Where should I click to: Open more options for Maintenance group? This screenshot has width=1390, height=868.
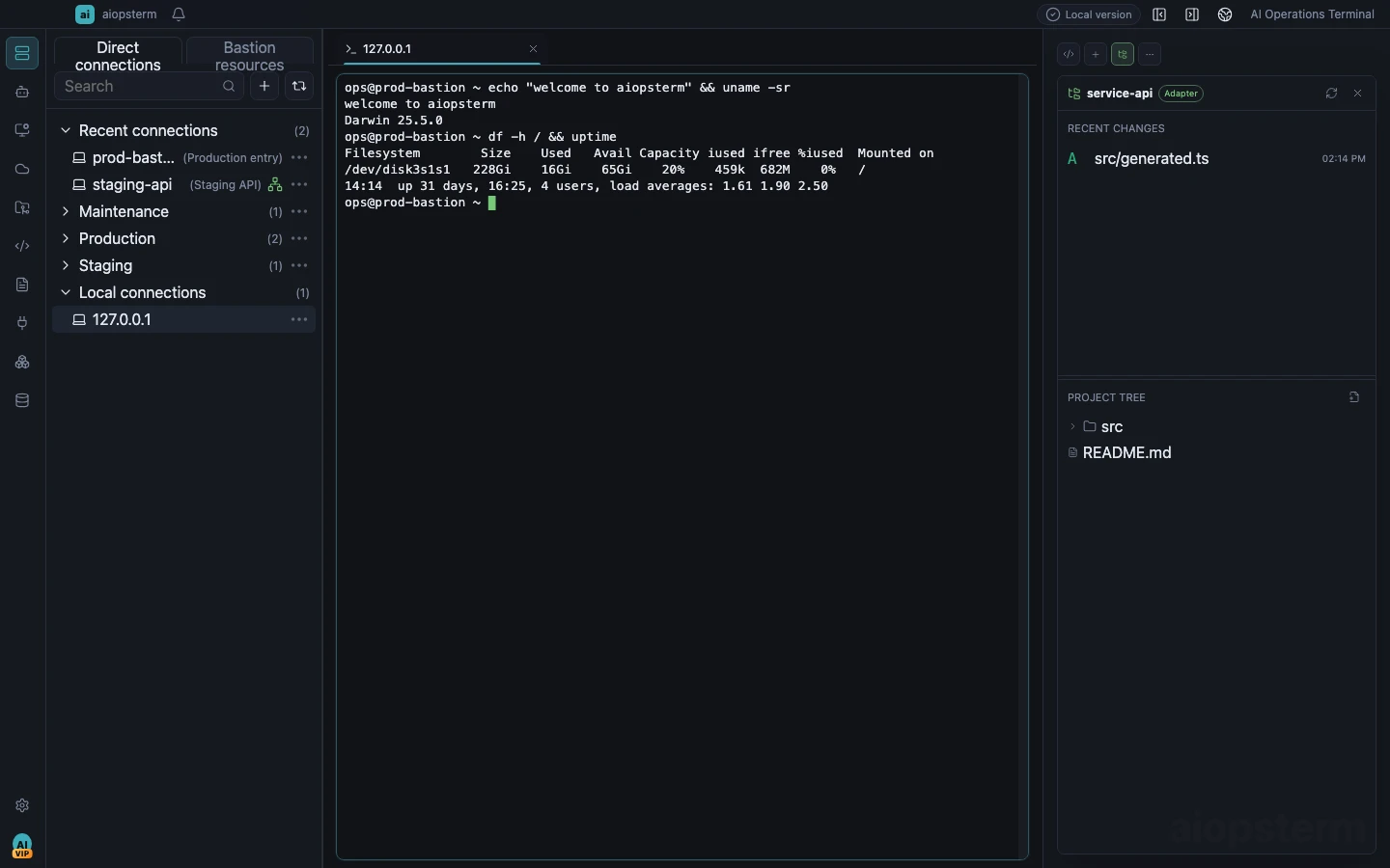coord(299,211)
